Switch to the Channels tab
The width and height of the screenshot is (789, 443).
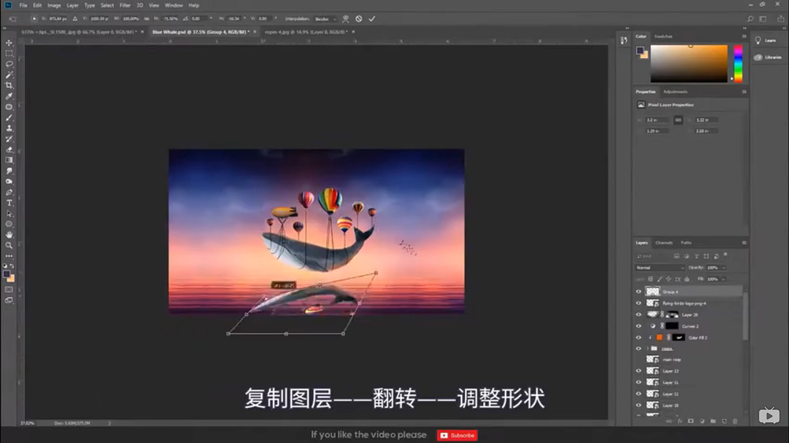(665, 243)
